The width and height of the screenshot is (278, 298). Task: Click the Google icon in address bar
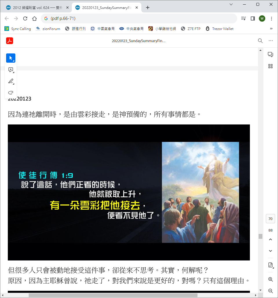click(46, 18)
